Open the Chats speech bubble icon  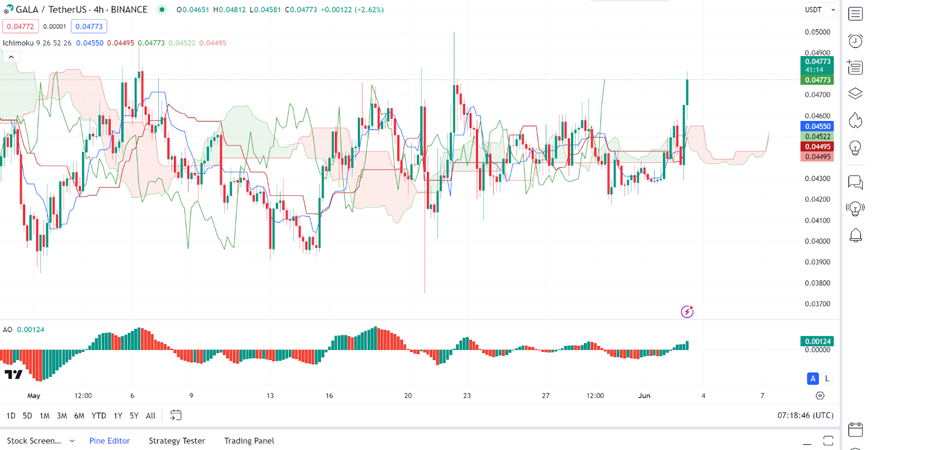point(856,182)
